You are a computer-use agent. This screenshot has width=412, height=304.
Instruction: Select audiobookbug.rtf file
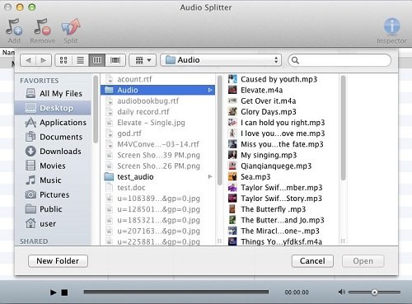[157, 101]
